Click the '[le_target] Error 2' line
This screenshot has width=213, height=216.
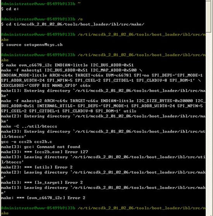pos(58,182)
